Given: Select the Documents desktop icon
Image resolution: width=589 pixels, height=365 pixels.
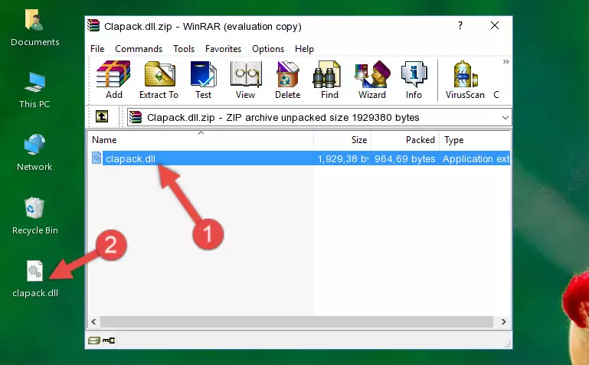Looking at the screenshot, I should [x=35, y=28].
